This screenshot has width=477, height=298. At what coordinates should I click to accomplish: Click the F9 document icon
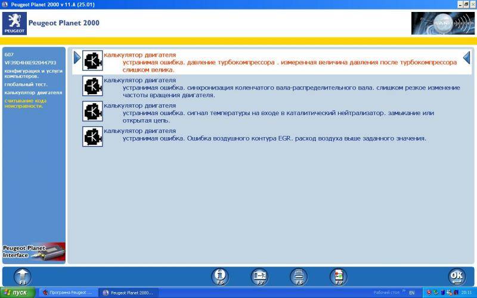(338, 277)
